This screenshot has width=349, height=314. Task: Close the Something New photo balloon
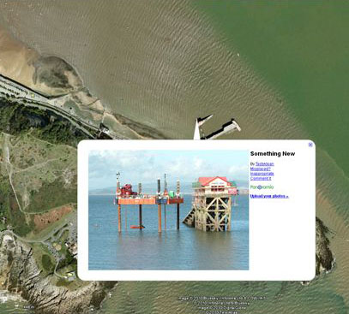[x=310, y=145]
